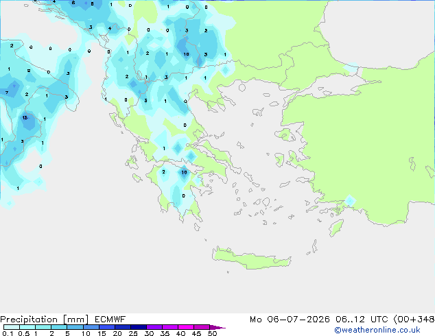This screenshot has height=336, width=435.
Task: Click the 0.1–0.5 mm legend swatch
Action: coord(12,327)
